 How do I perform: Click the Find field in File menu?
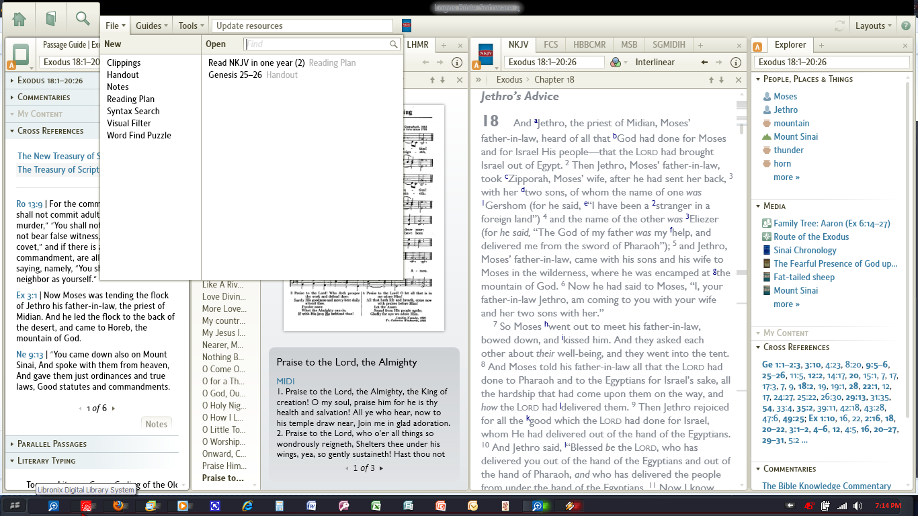click(x=322, y=44)
